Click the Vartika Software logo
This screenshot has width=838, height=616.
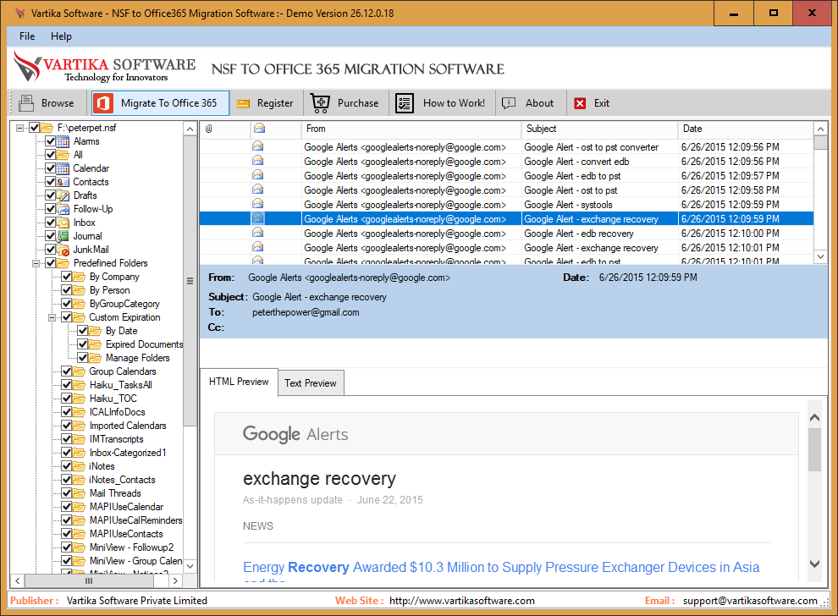pyautogui.click(x=105, y=68)
